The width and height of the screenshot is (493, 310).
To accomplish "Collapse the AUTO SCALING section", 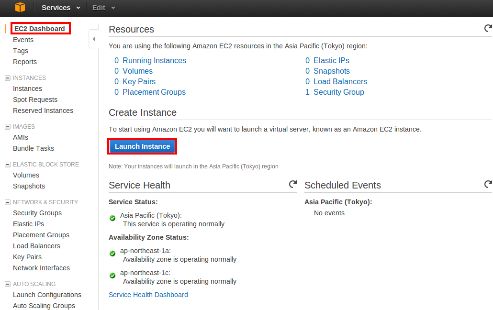I will [x=8, y=284].
